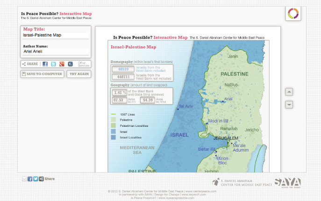Share map on Twitter in share bar
Screen dimensions: 321x201
[x=53, y=64]
